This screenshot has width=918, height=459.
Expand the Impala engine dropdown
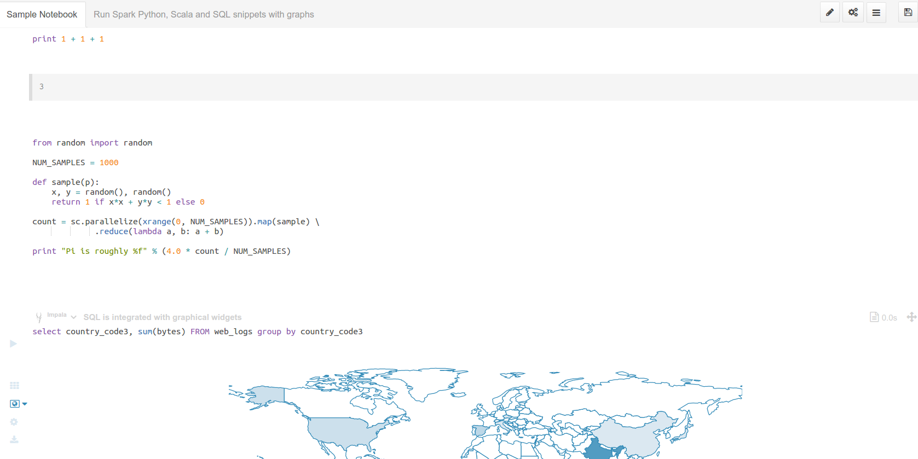point(73,317)
